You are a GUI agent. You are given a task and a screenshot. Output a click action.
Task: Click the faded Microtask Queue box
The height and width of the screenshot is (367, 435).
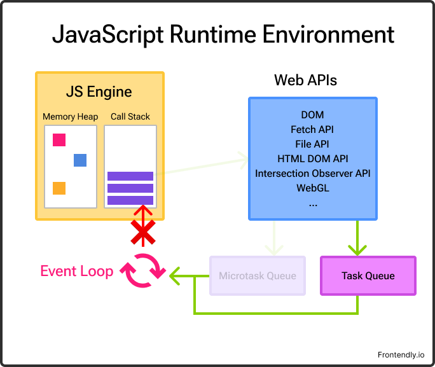pos(258,276)
